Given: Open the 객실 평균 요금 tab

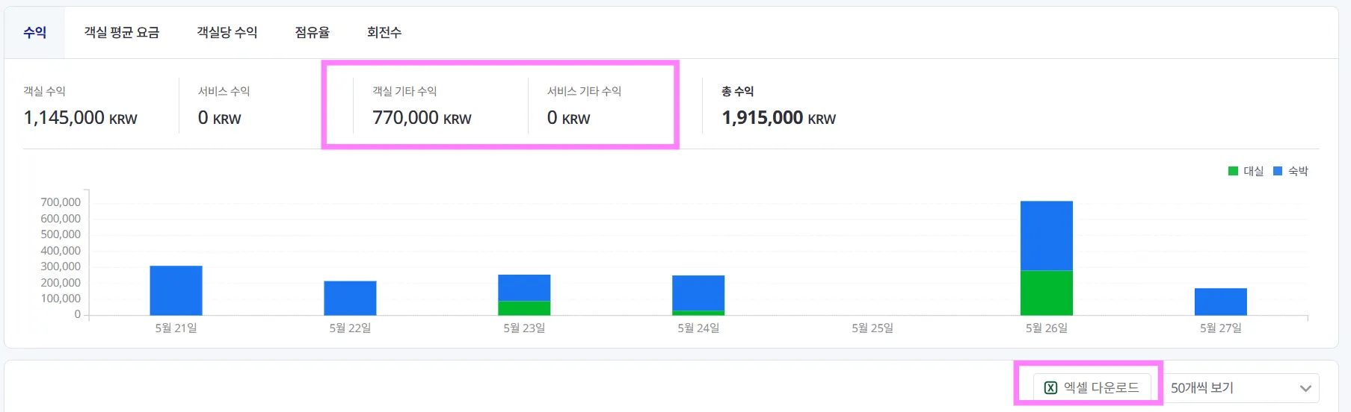Looking at the screenshot, I should pos(121,32).
